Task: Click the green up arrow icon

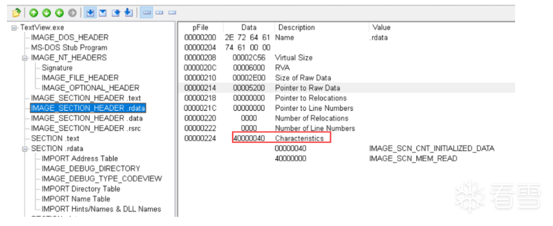Action: (33, 13)
